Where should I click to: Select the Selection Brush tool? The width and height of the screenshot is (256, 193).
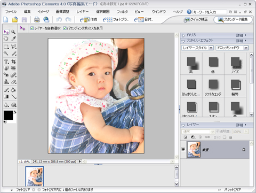coord(14,53)
